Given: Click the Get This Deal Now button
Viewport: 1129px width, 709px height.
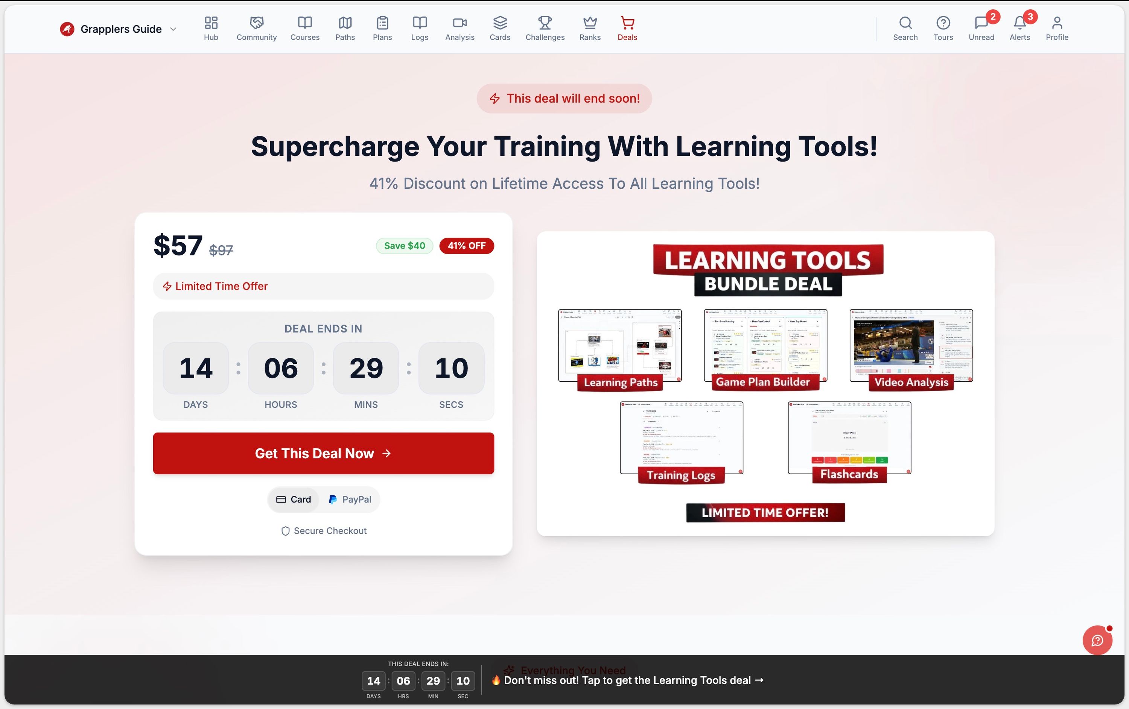Looking at the screenshot, I should [324, 453].
